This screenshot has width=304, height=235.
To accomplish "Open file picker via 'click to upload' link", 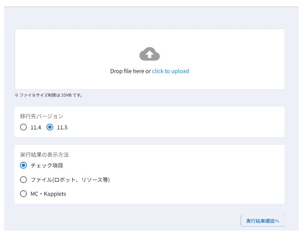I will click(170, 71).
